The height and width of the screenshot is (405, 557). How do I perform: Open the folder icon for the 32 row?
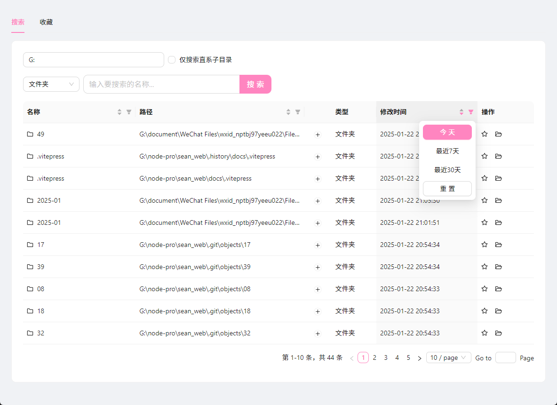498,333
